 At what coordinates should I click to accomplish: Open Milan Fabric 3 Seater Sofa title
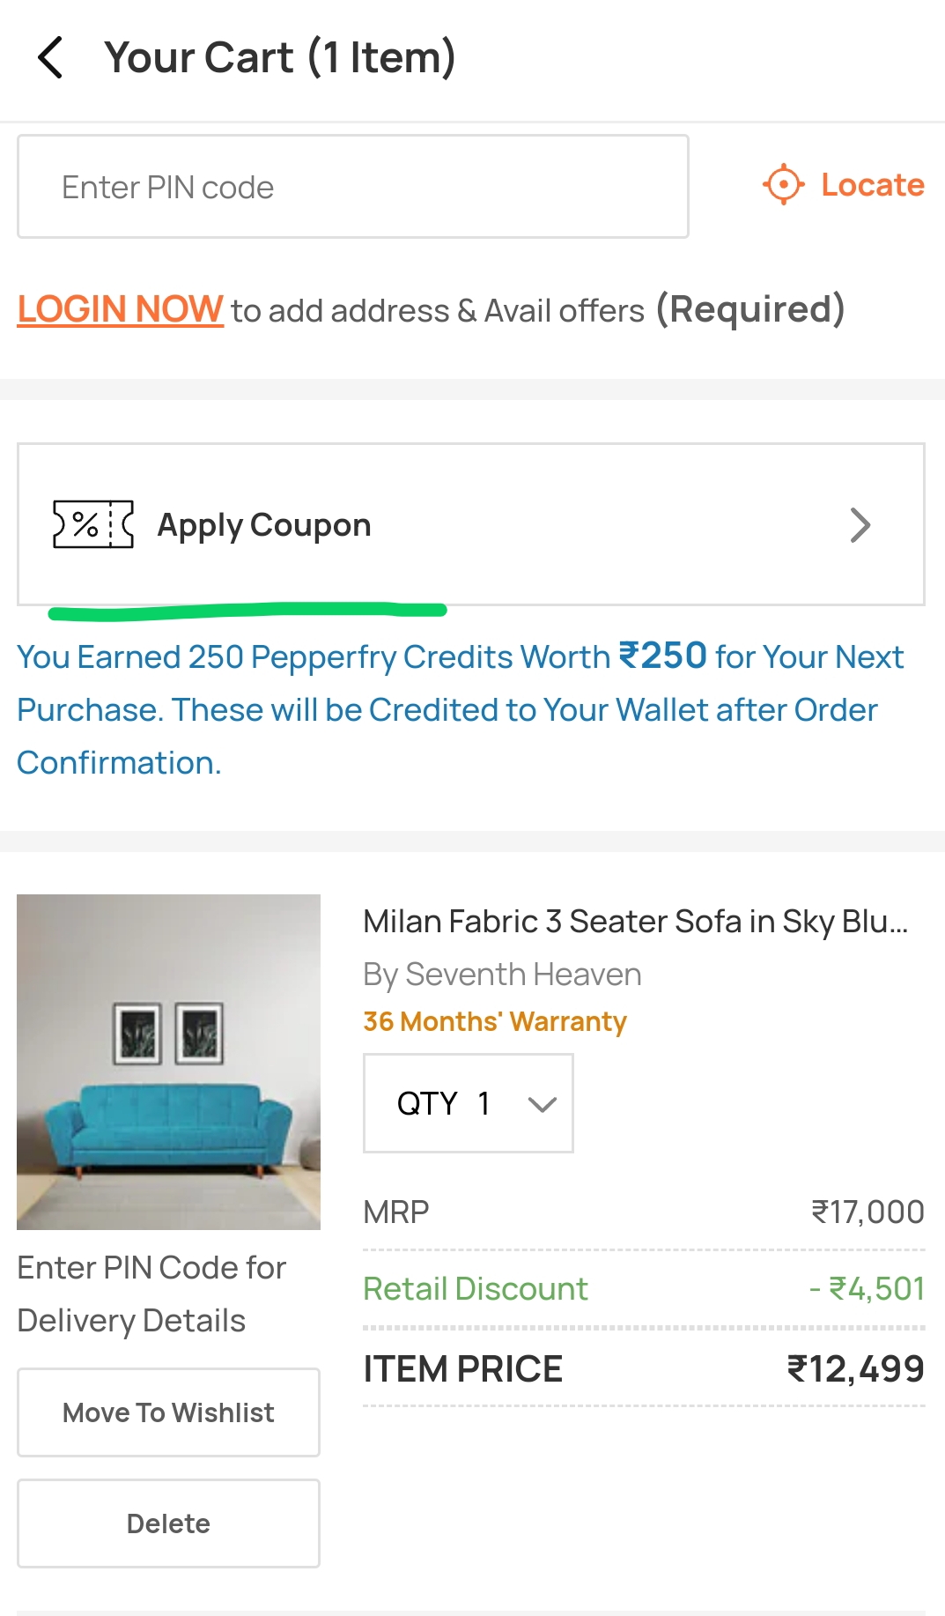coord(635,922)
